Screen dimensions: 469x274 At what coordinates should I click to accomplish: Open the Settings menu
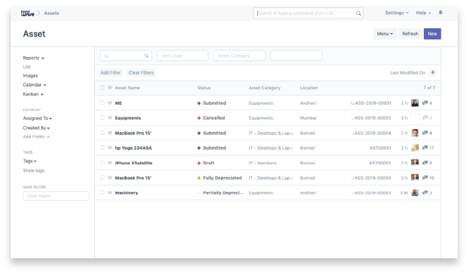(396, 13)
